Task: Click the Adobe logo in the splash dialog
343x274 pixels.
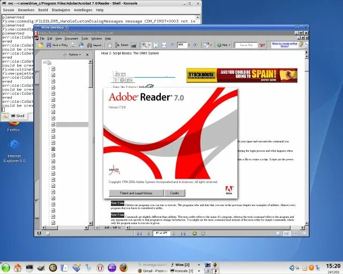Action: tap(229, 190)
